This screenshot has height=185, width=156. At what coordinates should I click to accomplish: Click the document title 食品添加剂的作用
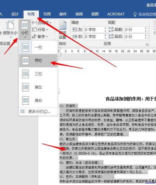tap(123, 99)
